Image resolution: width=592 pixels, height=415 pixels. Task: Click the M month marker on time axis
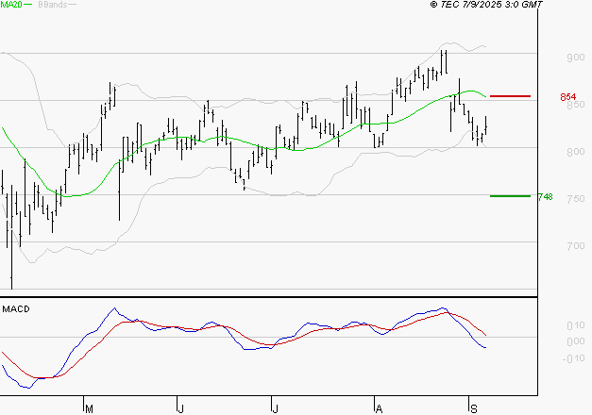pos(89,408)
